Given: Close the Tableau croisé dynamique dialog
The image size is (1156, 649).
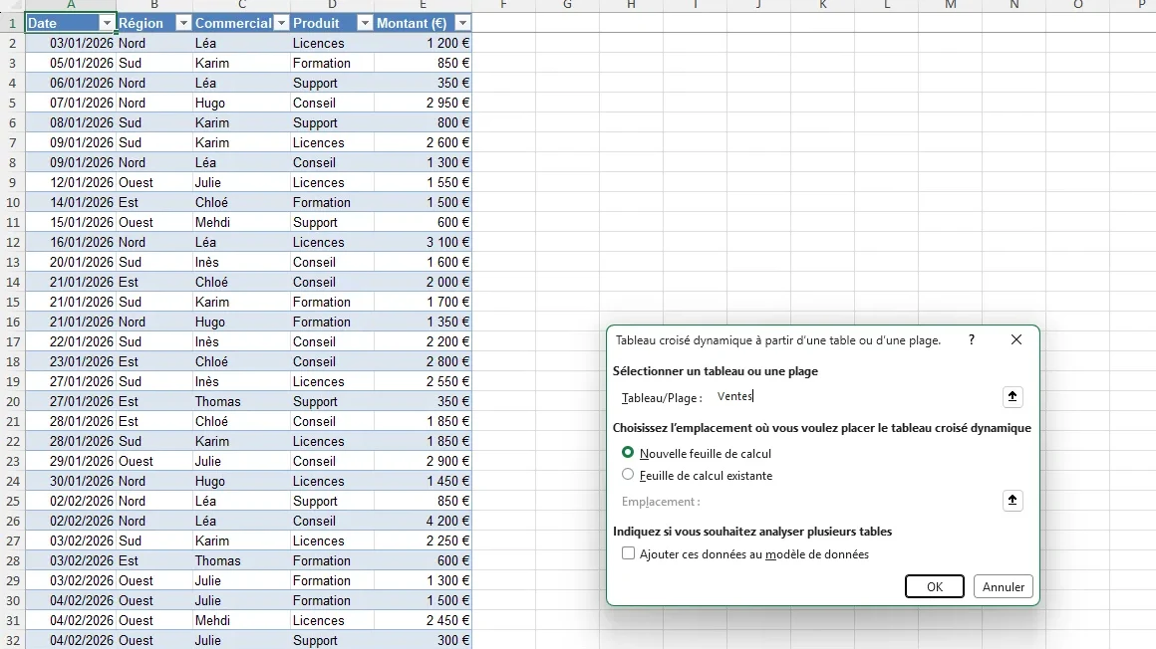Looking at the screenshot, I should pyautogui.click(x=1015, y=339).
